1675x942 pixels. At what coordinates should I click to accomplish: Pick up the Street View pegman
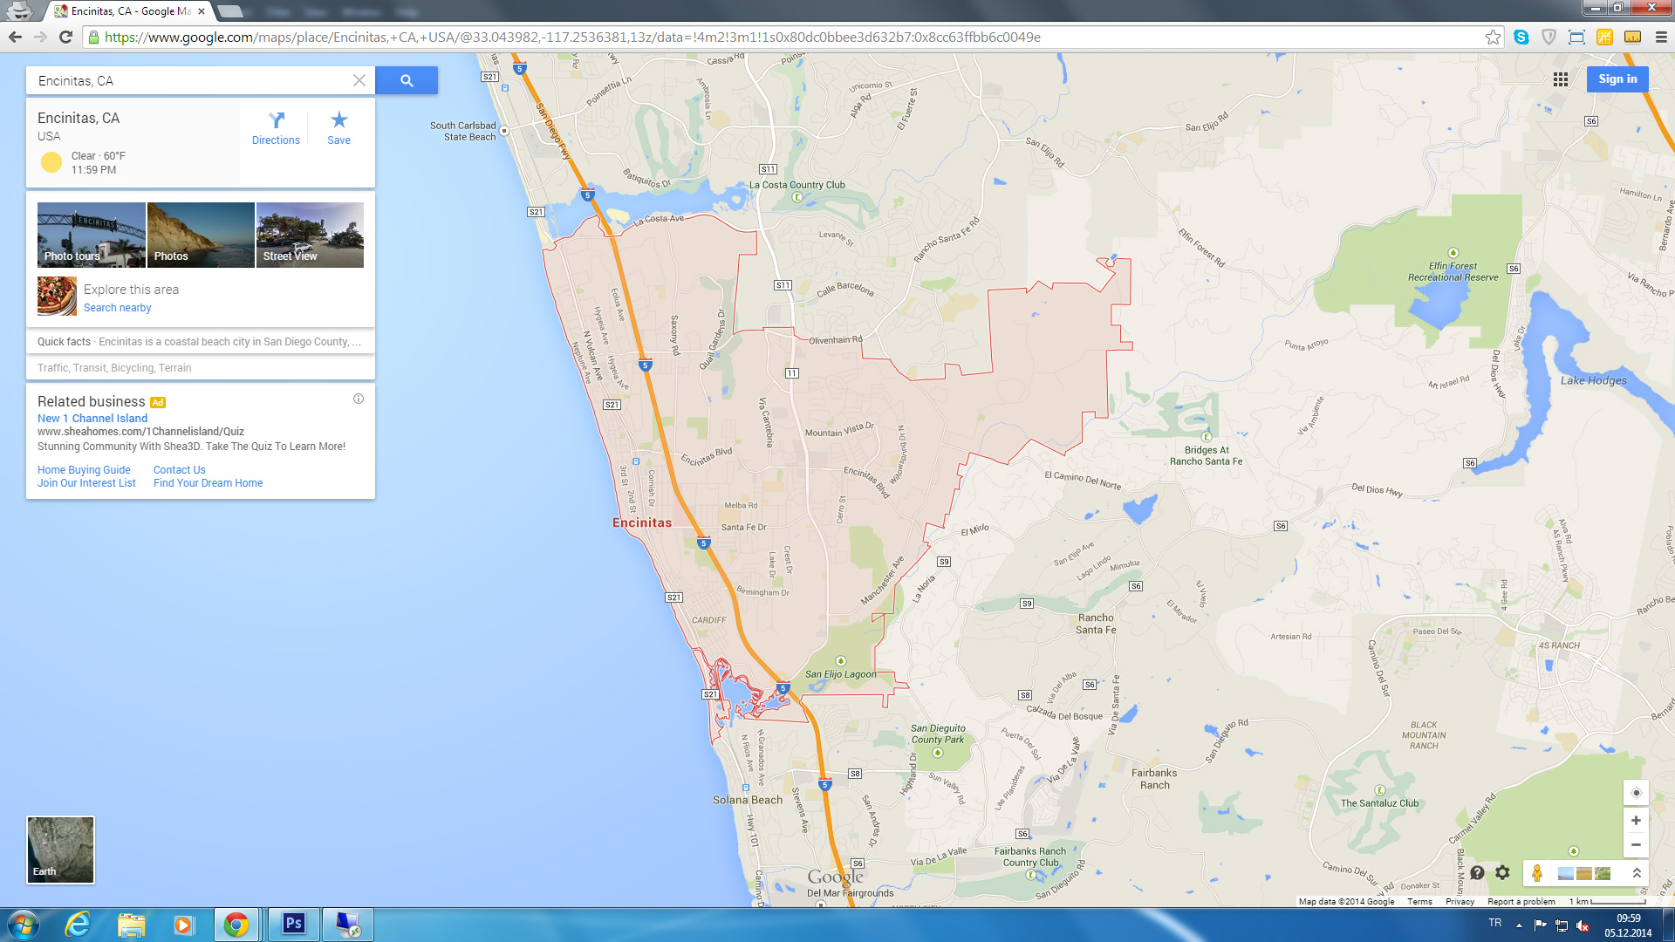click(x=1537, y=873)
